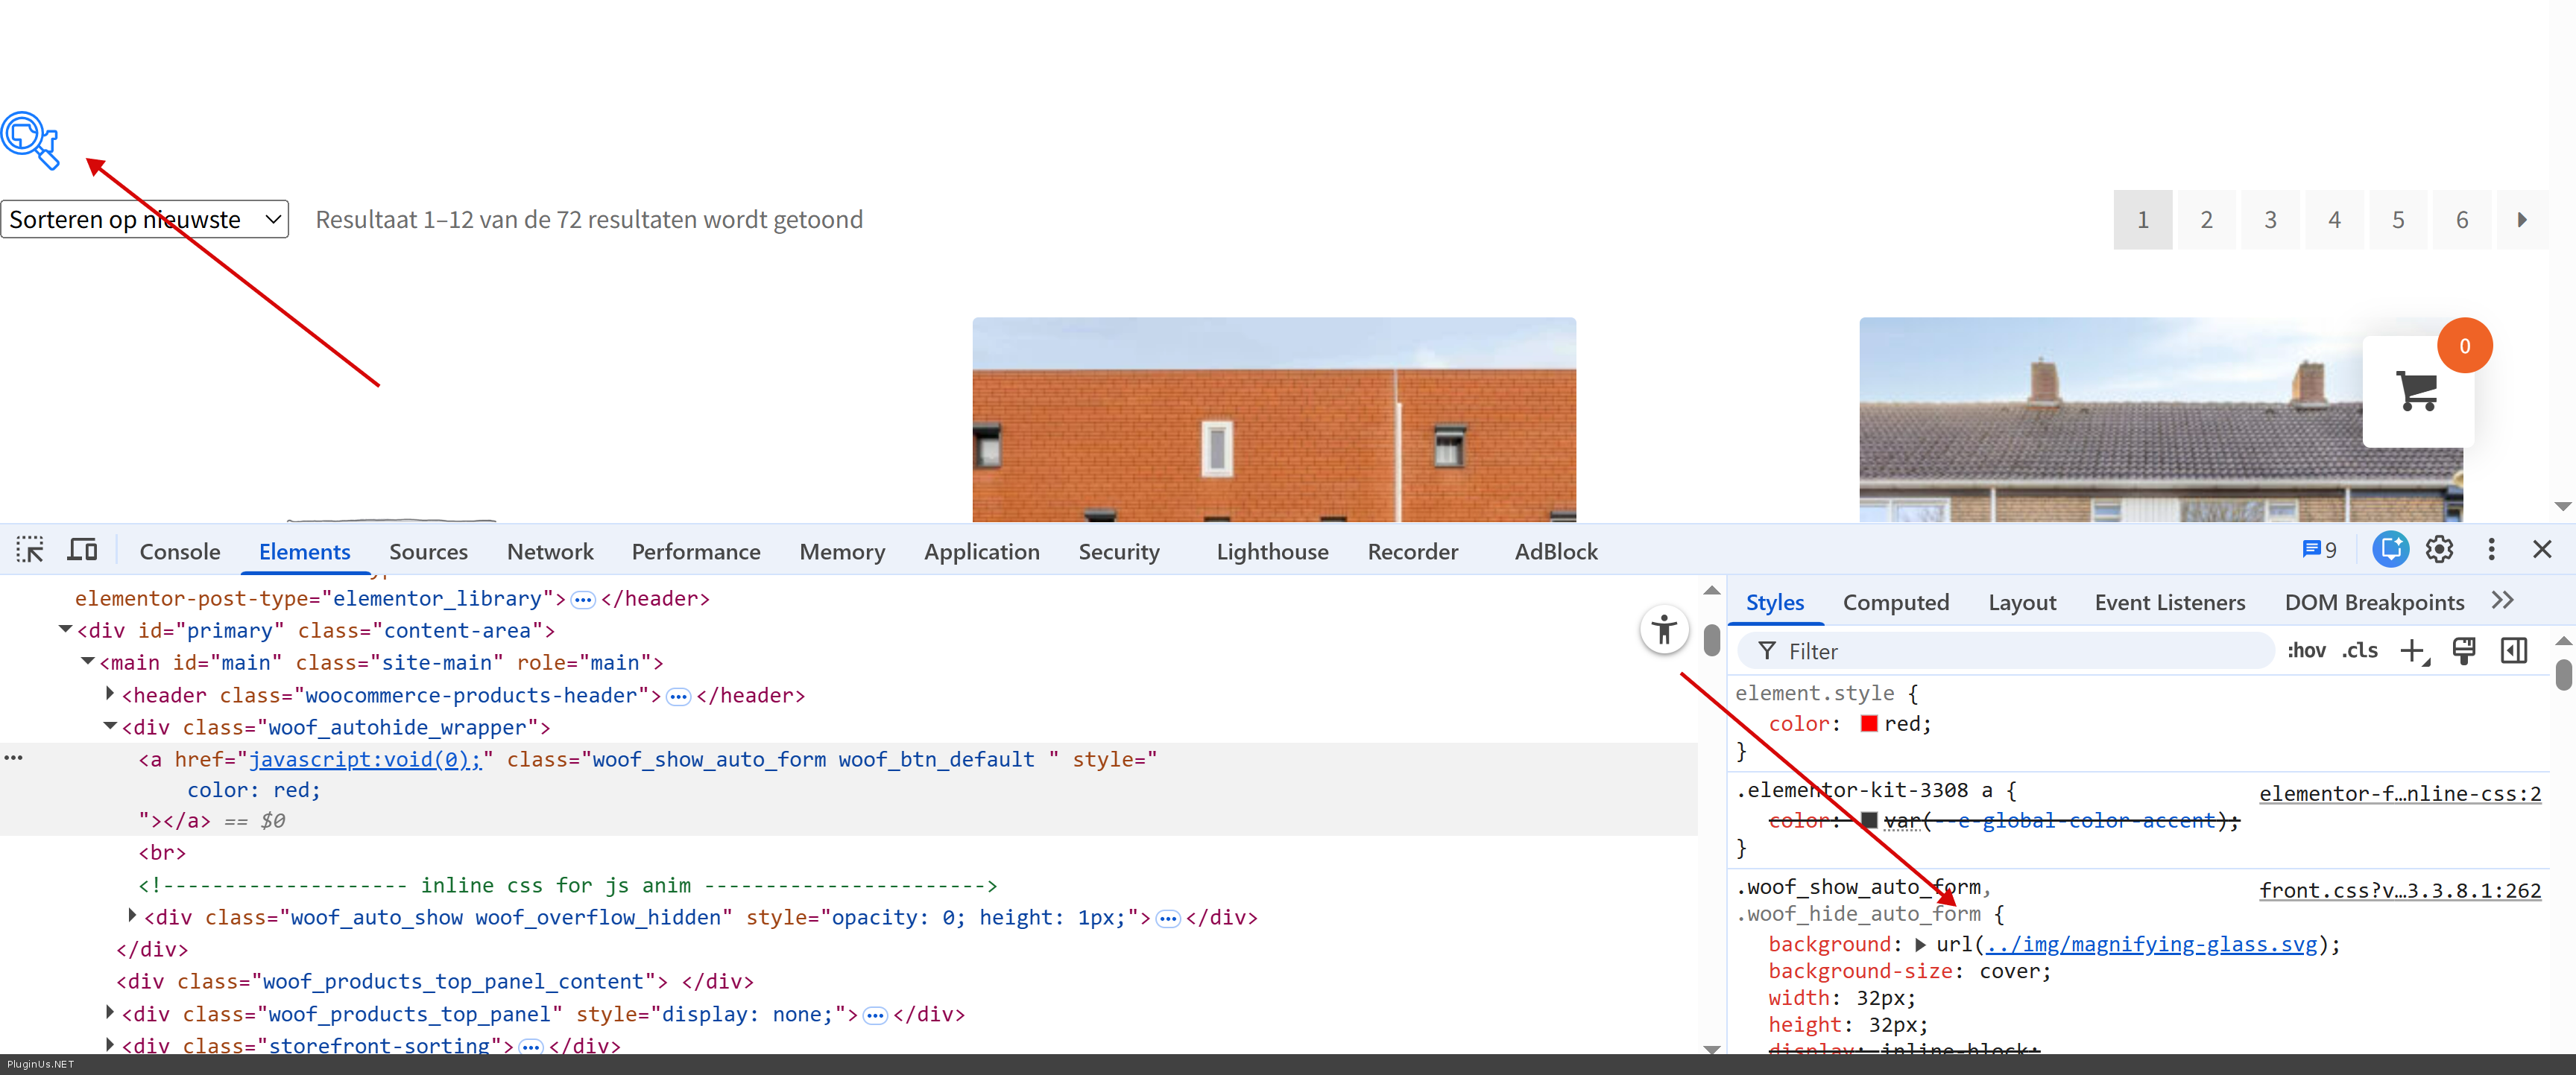Viewport: 2576px width, 1075px height.
Task: Open the DevTools three-dot menu
Action: (x=2491, y=550)
